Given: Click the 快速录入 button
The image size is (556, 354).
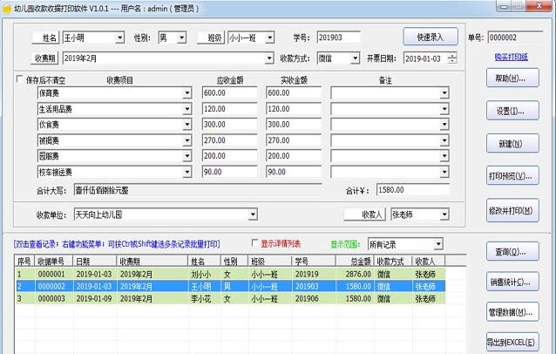Looking at the screenshot, I should point(431,37).
